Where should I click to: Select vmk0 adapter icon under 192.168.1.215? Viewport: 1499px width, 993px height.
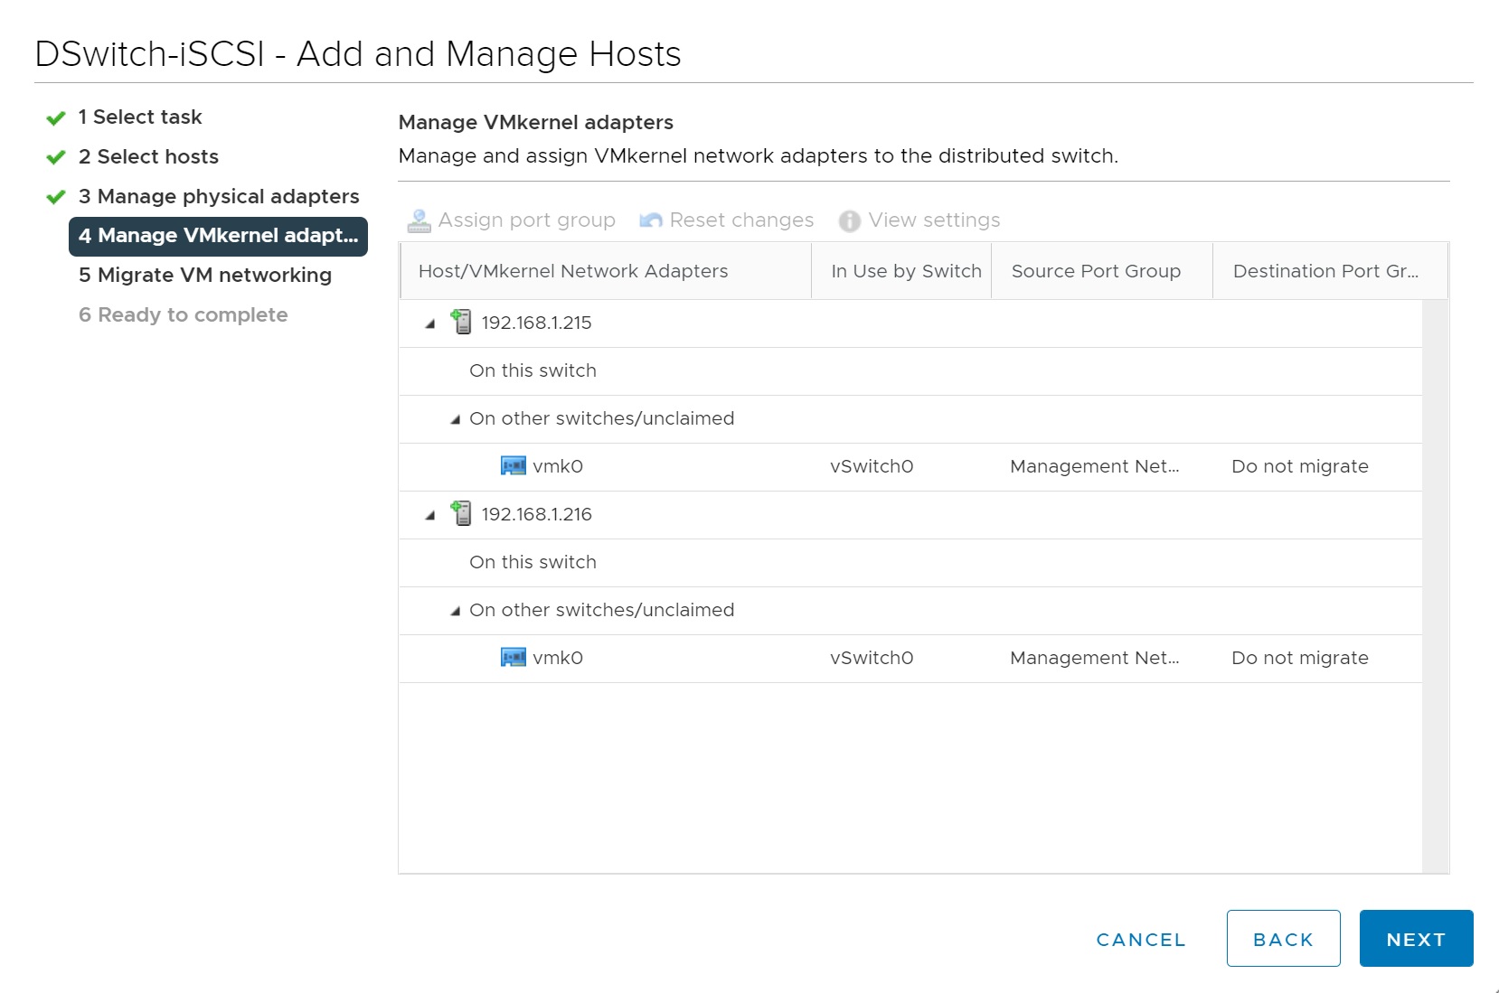(x=514, y=466)
